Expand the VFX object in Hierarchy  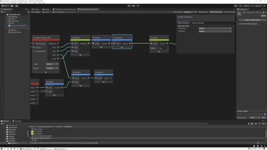coord(7,23)
